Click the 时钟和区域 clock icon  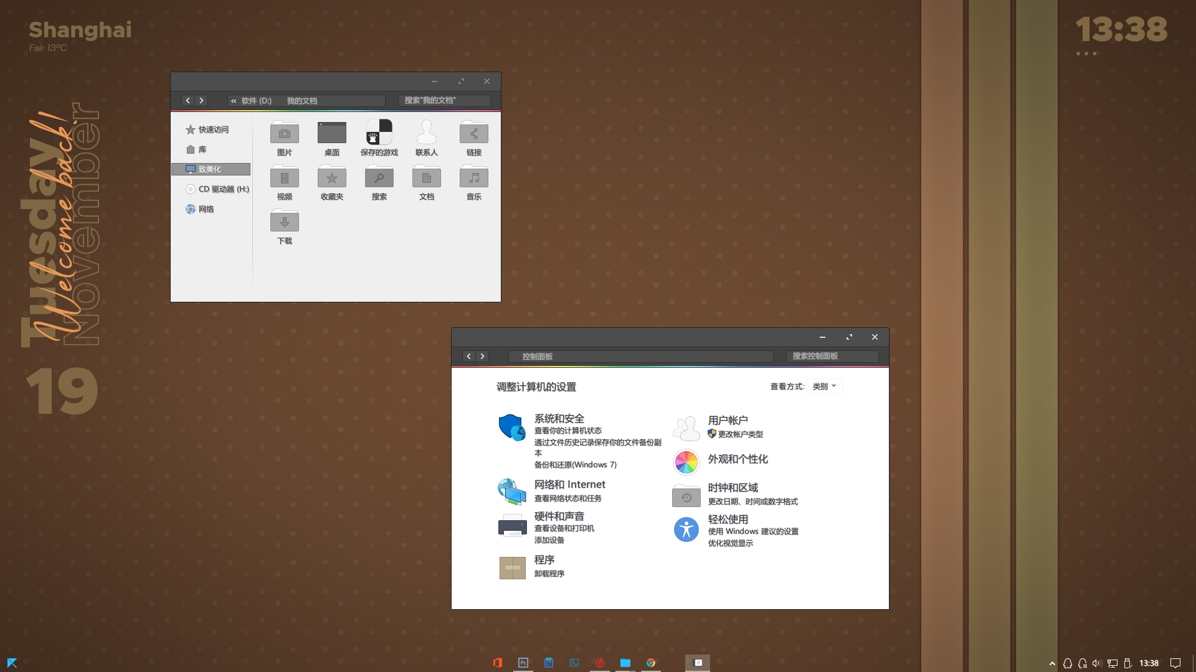coord(686,496)
